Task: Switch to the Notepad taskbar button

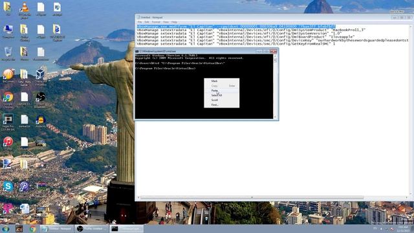Action: click(x=56, y=228)
